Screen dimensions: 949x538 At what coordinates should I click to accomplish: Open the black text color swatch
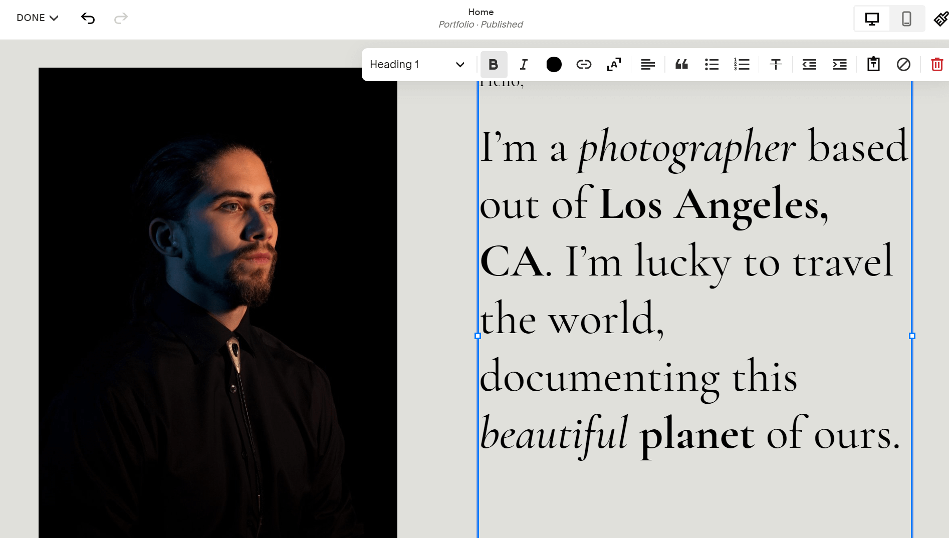click(x=554, y=65)
